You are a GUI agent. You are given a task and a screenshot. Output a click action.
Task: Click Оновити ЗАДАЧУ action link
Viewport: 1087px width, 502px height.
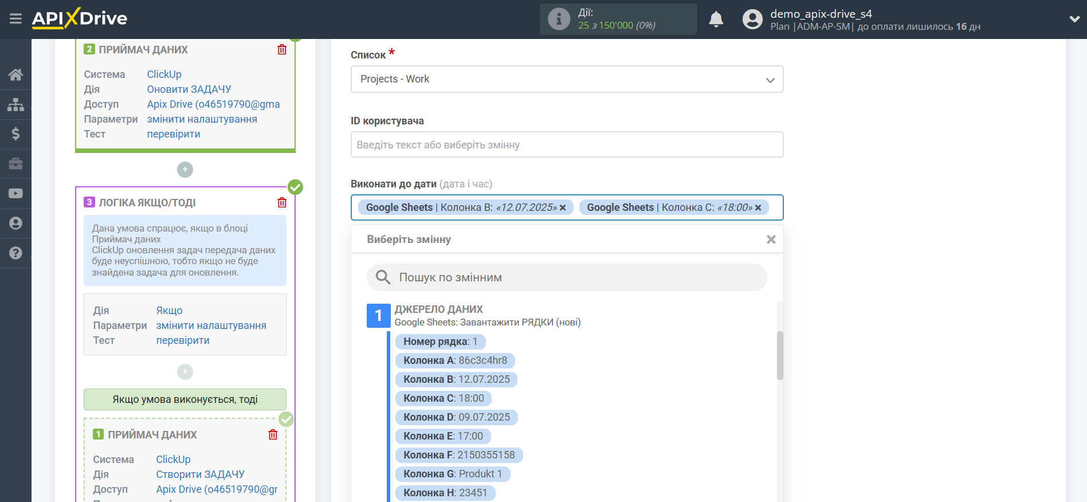tap(189, 89)
